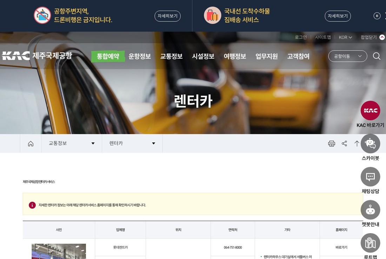Click the scroll-to-top arrow icon
The image size is (386, 259).
click(x=357, y=143)
